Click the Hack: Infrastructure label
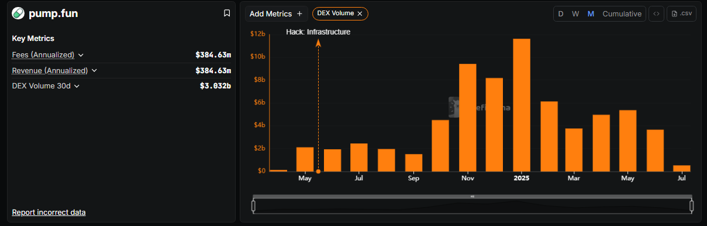 (x=318, y=32)
